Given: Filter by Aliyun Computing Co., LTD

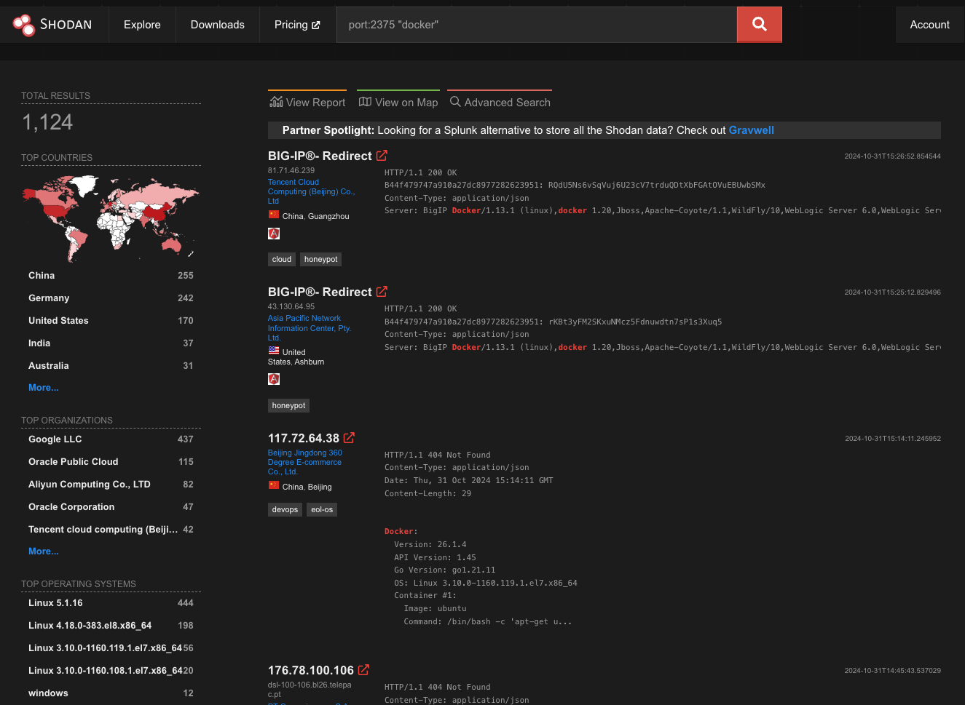Looking at the screenshot, I should tap(111, 485).
